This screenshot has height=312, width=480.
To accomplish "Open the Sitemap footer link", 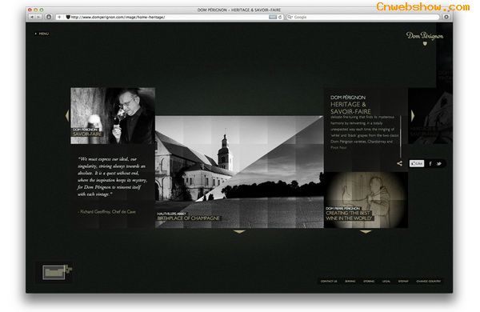I will pos(403,281).
